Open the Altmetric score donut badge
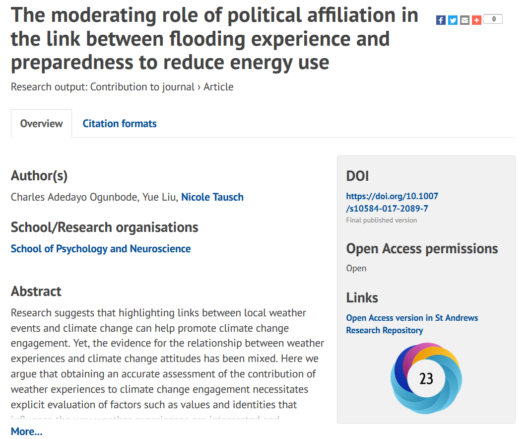Viewport: 530px width, 439px height. click(x=426, y=378)
